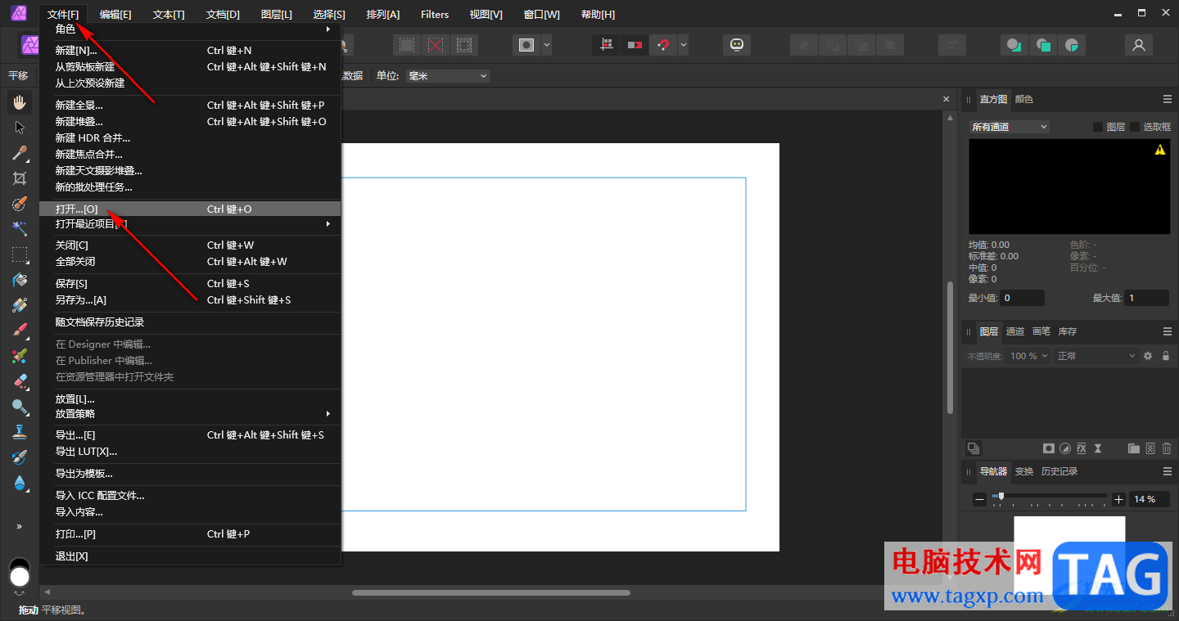Choose 新建[N]... from File menu
Screen dimensions: 1179x621
tap(190, 51)
